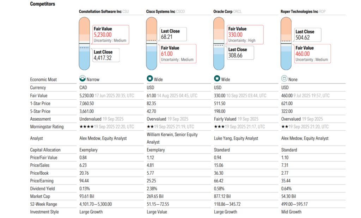This screenshot has height=218, width=361.
Task: Click the Roper Technologies no-moat icon
Action: point(284,79)
